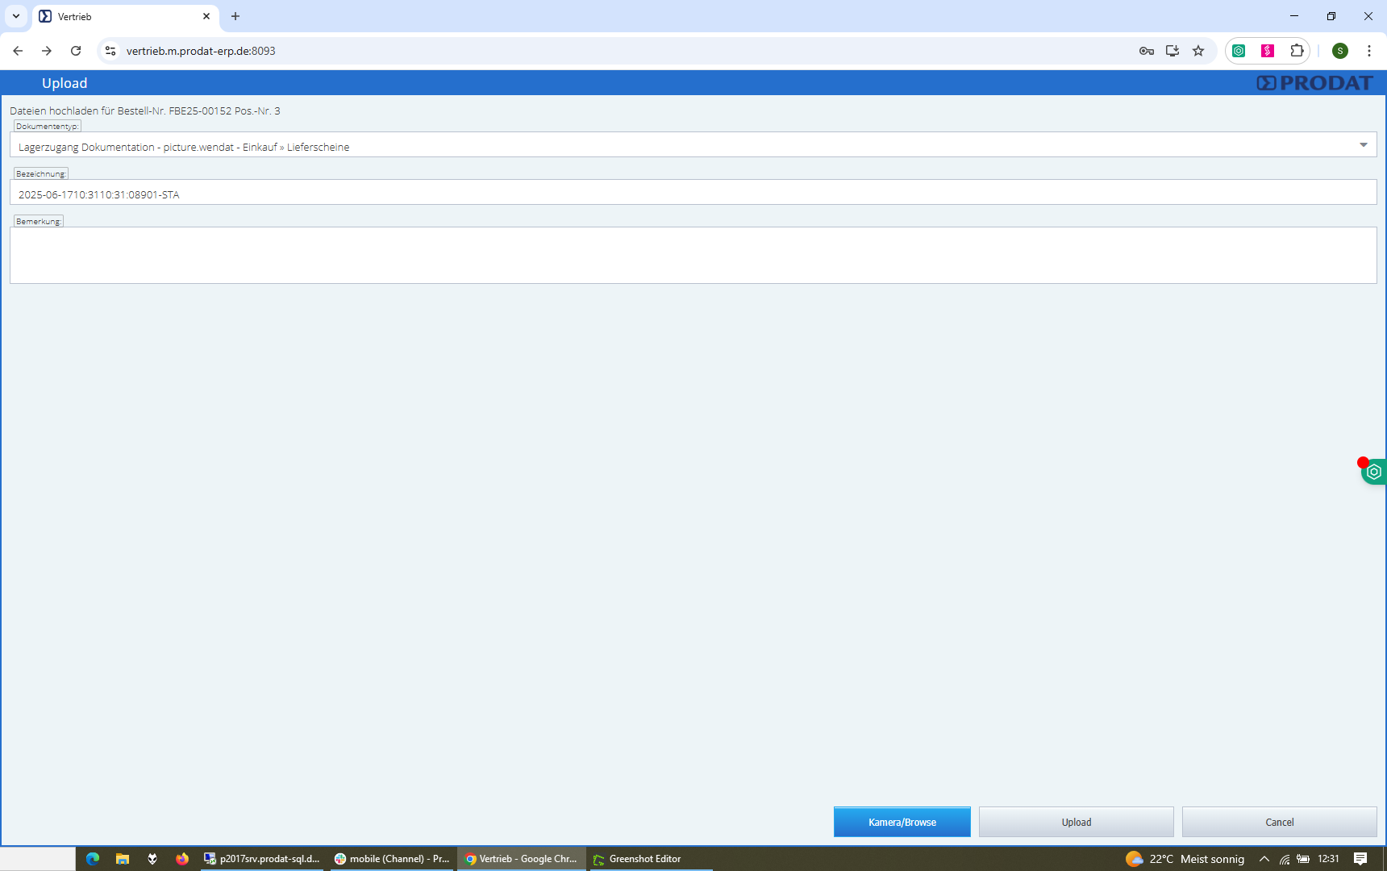The height and width of the screenshot is (871, 1387).
Task: Open the Dokumententyp dropdown arrow
Action: (1363, 145)
